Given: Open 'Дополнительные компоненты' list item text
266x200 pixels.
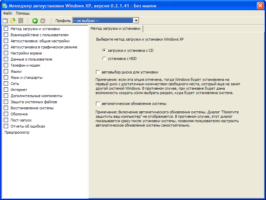Looking at the screenshot, I should (37, 96).
